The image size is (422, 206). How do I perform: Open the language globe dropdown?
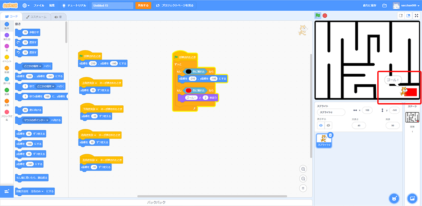click(26, 5)
